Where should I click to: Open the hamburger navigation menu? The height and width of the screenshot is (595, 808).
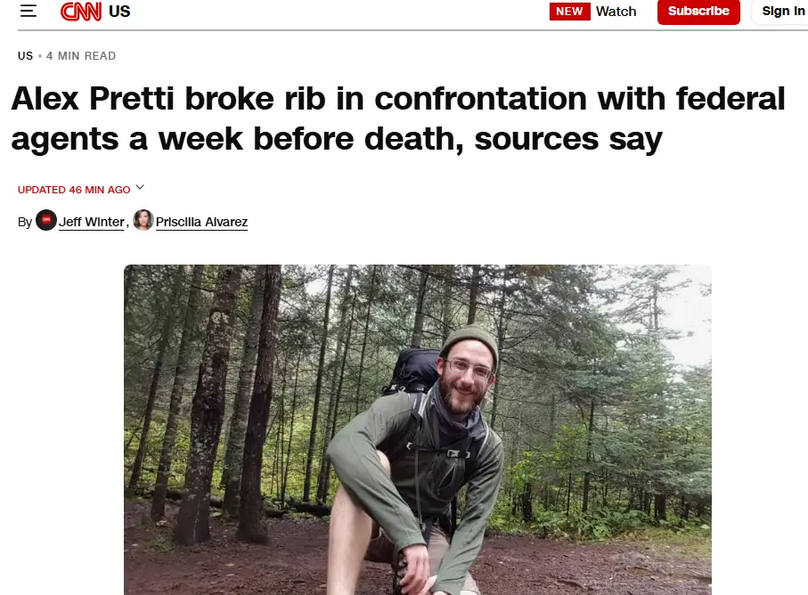click(x=29, y=11)
